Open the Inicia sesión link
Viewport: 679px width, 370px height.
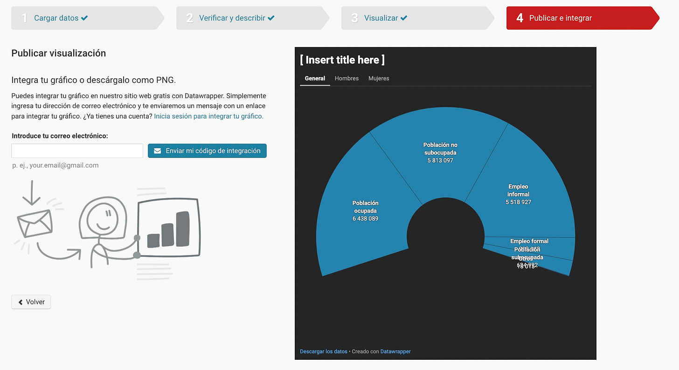tap(208, 116)
